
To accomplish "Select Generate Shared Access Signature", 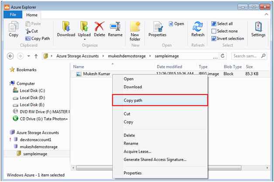I will (160, 160).
